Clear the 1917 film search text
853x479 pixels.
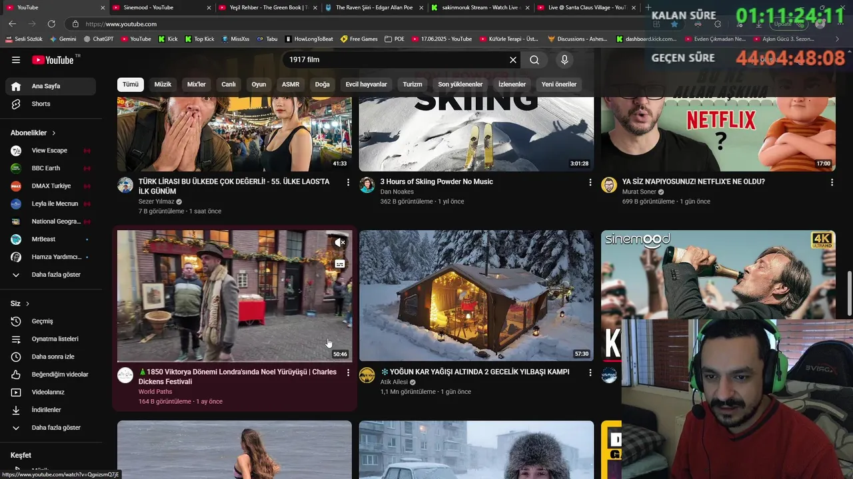[513, 60]
